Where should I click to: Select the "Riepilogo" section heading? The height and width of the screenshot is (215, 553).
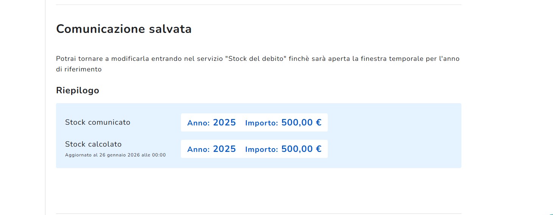(78, 91)
